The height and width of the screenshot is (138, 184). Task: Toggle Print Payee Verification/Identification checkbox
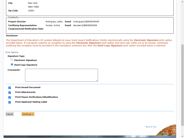(9, 97)
